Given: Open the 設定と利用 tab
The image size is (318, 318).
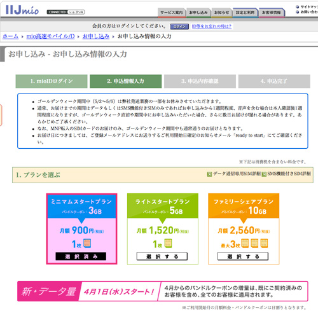Looking at the screenshot, I should pyautogui.click(x=245, y=13).
